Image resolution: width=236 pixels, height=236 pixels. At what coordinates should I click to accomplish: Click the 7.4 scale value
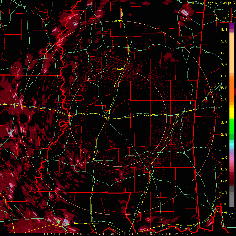[x=224, y=65]
